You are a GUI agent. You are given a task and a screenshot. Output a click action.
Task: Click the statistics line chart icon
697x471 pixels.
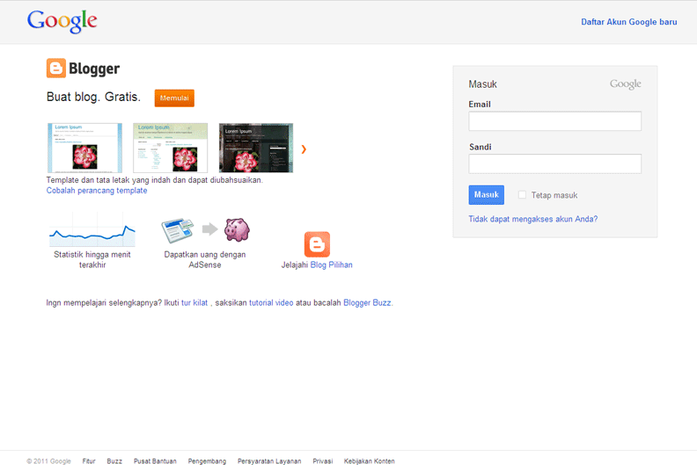(92, 229)
